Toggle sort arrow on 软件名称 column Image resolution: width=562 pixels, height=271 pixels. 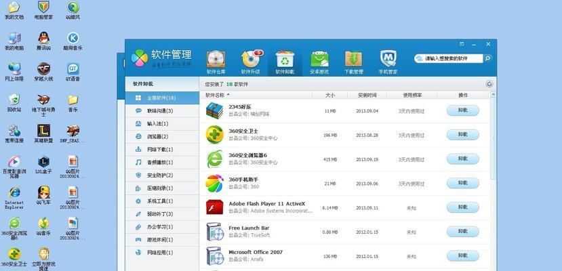pyautogui.click(x=228, y=95)
